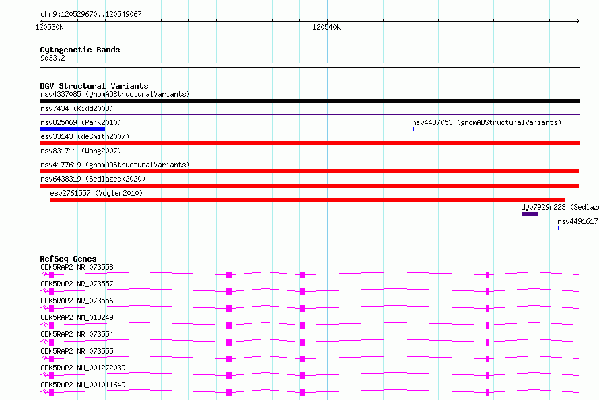The image size is (599, 400).
Task: Open the nsv831711 (Wong2007) label
Action: point(81,151)
